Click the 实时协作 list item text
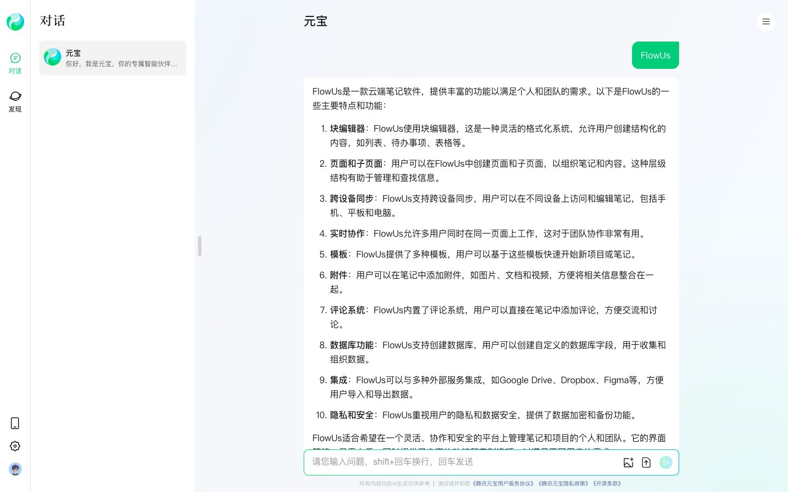Screen dimensions: 788x492 tap(347, 233)
